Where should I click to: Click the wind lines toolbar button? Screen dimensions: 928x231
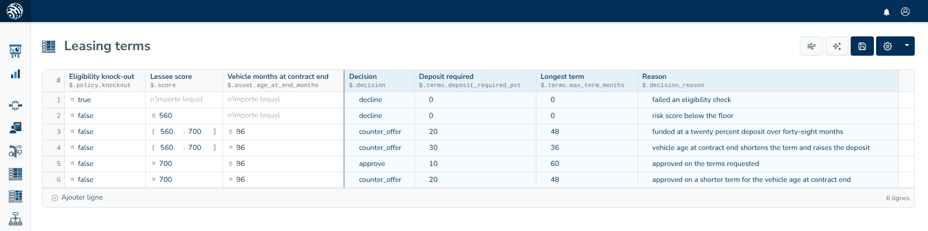[811, 46]
